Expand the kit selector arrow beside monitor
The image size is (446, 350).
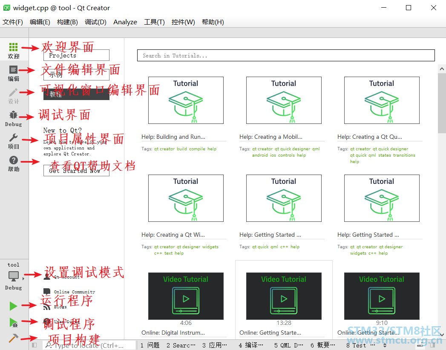[x=23, y=278]
